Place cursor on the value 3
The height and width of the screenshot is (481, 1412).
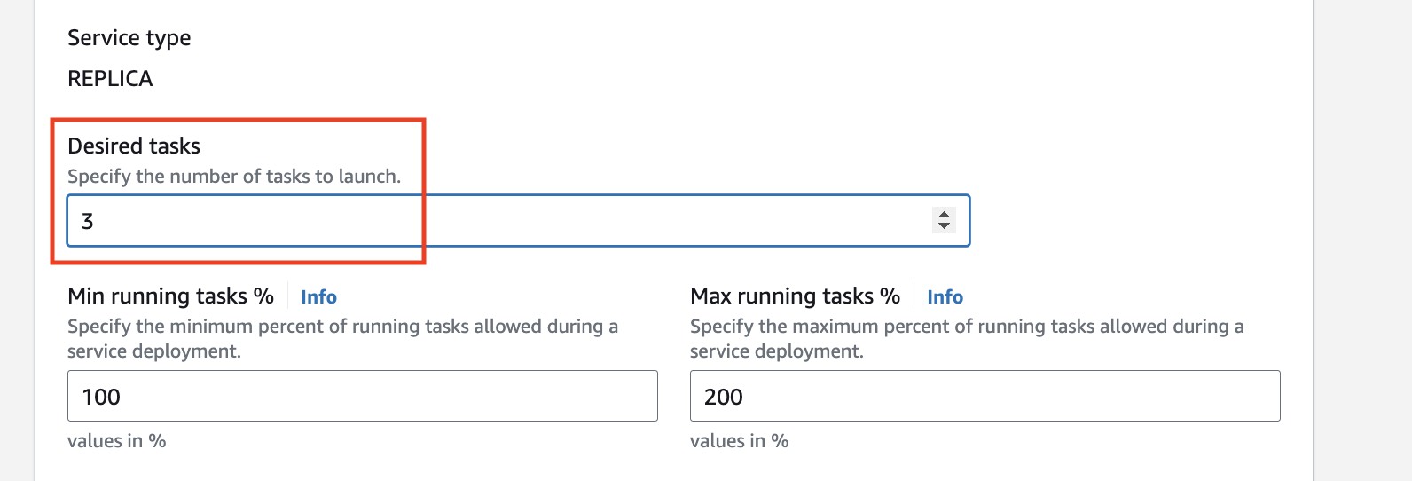(88, 221)
